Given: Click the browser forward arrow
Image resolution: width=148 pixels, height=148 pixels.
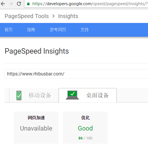Looking at the screenshot, I should [x=11, y=4].
